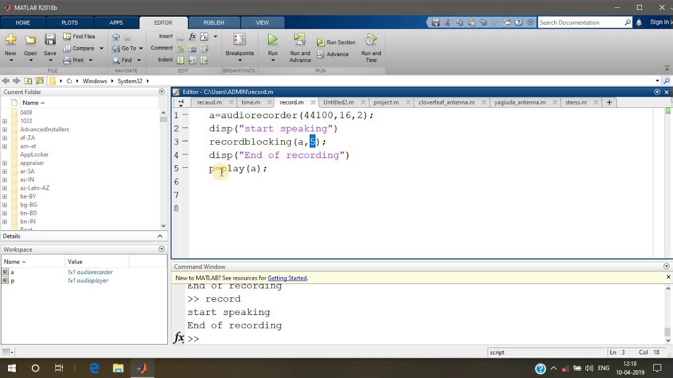
Task: Open the project.m editor tab
Action: click(x=386, y=102)
